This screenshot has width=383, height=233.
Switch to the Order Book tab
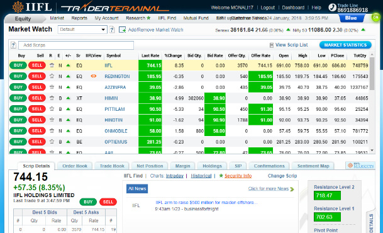coord(75,166)
